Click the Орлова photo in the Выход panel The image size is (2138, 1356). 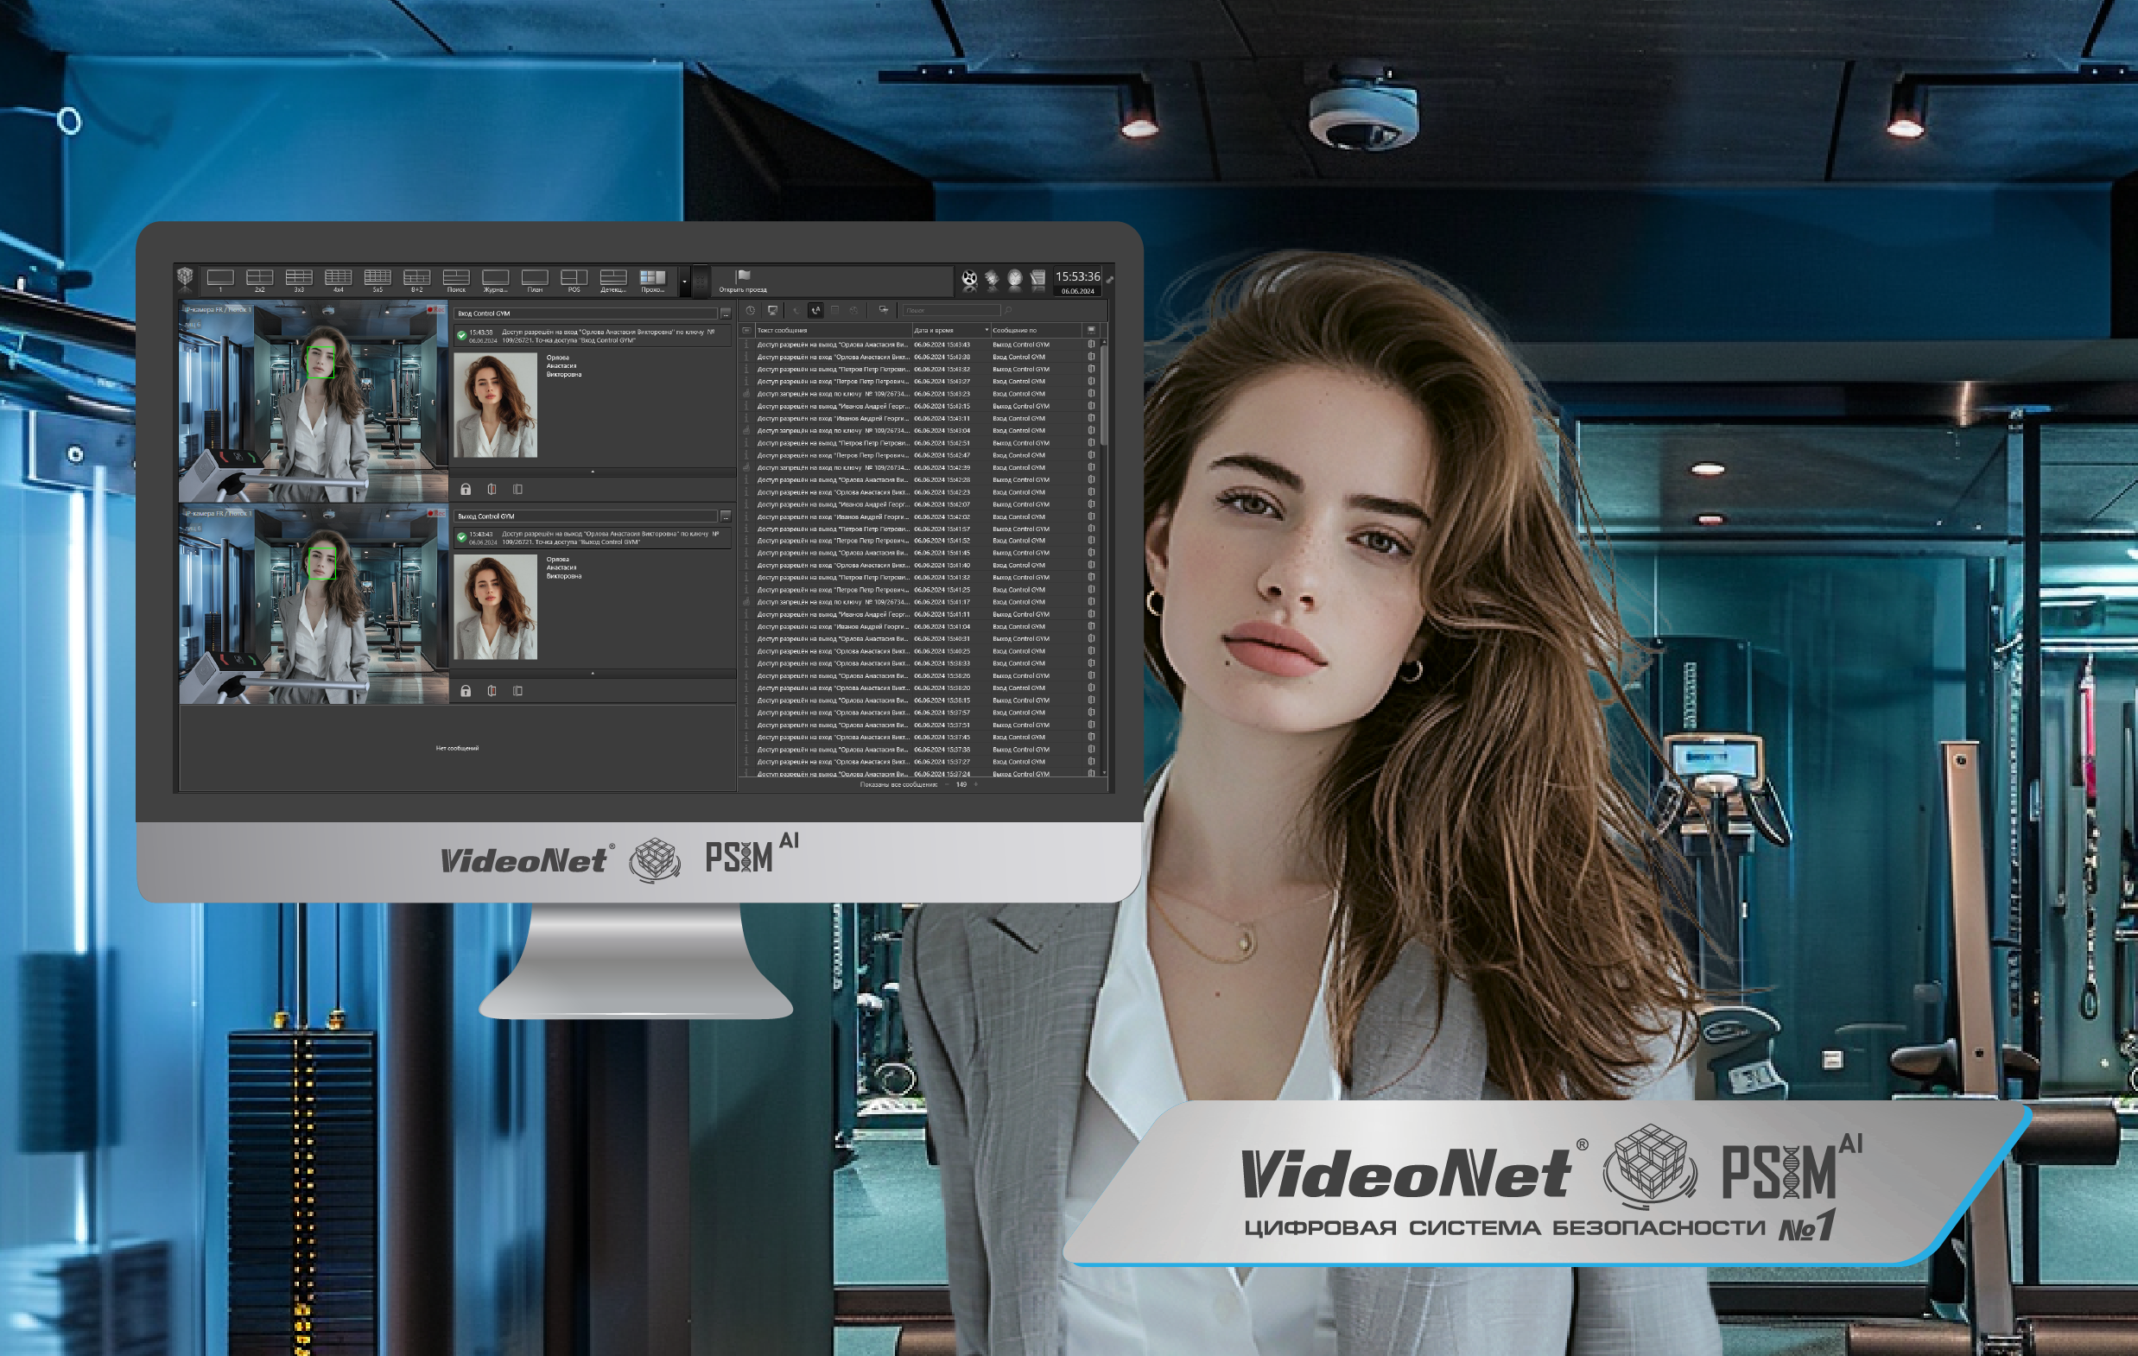coord(496,607)
